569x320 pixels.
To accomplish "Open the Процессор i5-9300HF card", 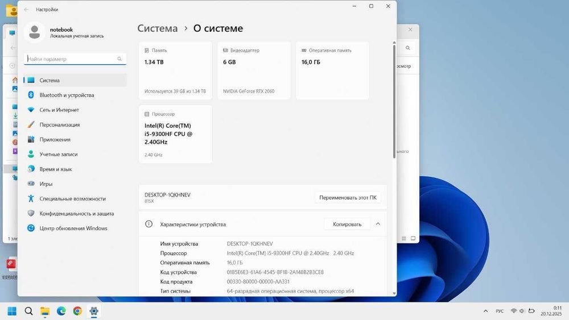I will click(175, 134).
